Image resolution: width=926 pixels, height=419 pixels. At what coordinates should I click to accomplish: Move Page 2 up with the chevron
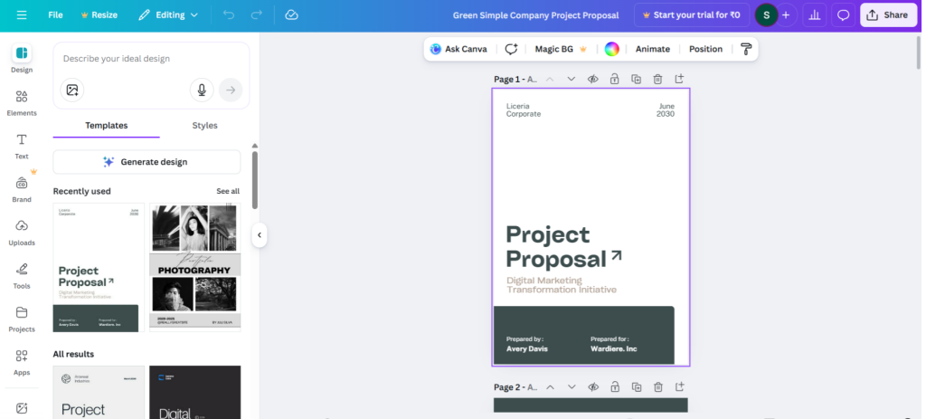[x=550, y=387]
